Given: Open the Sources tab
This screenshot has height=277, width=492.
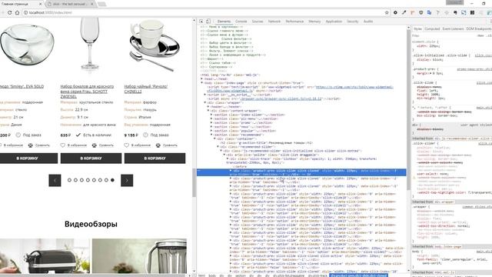Looking at the screenshot, I should pyautogui.click(x=258, y=22).
